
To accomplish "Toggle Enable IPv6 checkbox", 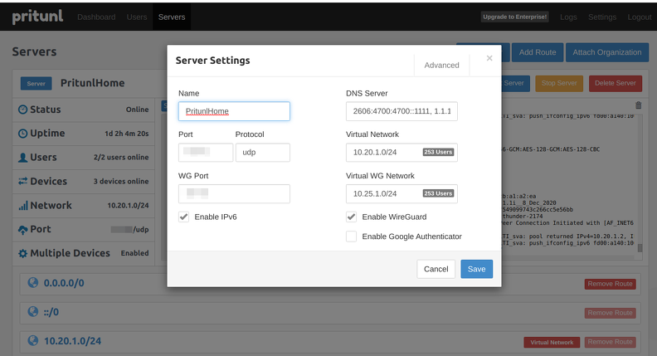I will coord(183,217).
